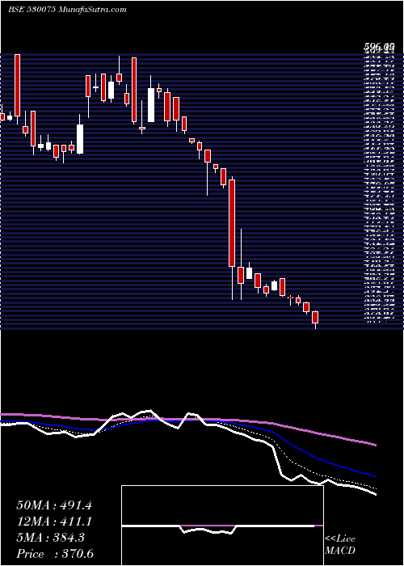The image size is (404, 566).
Task: Click the BSE 530075 MunafaSutra.com header text
Action: (x=67, y=10)
